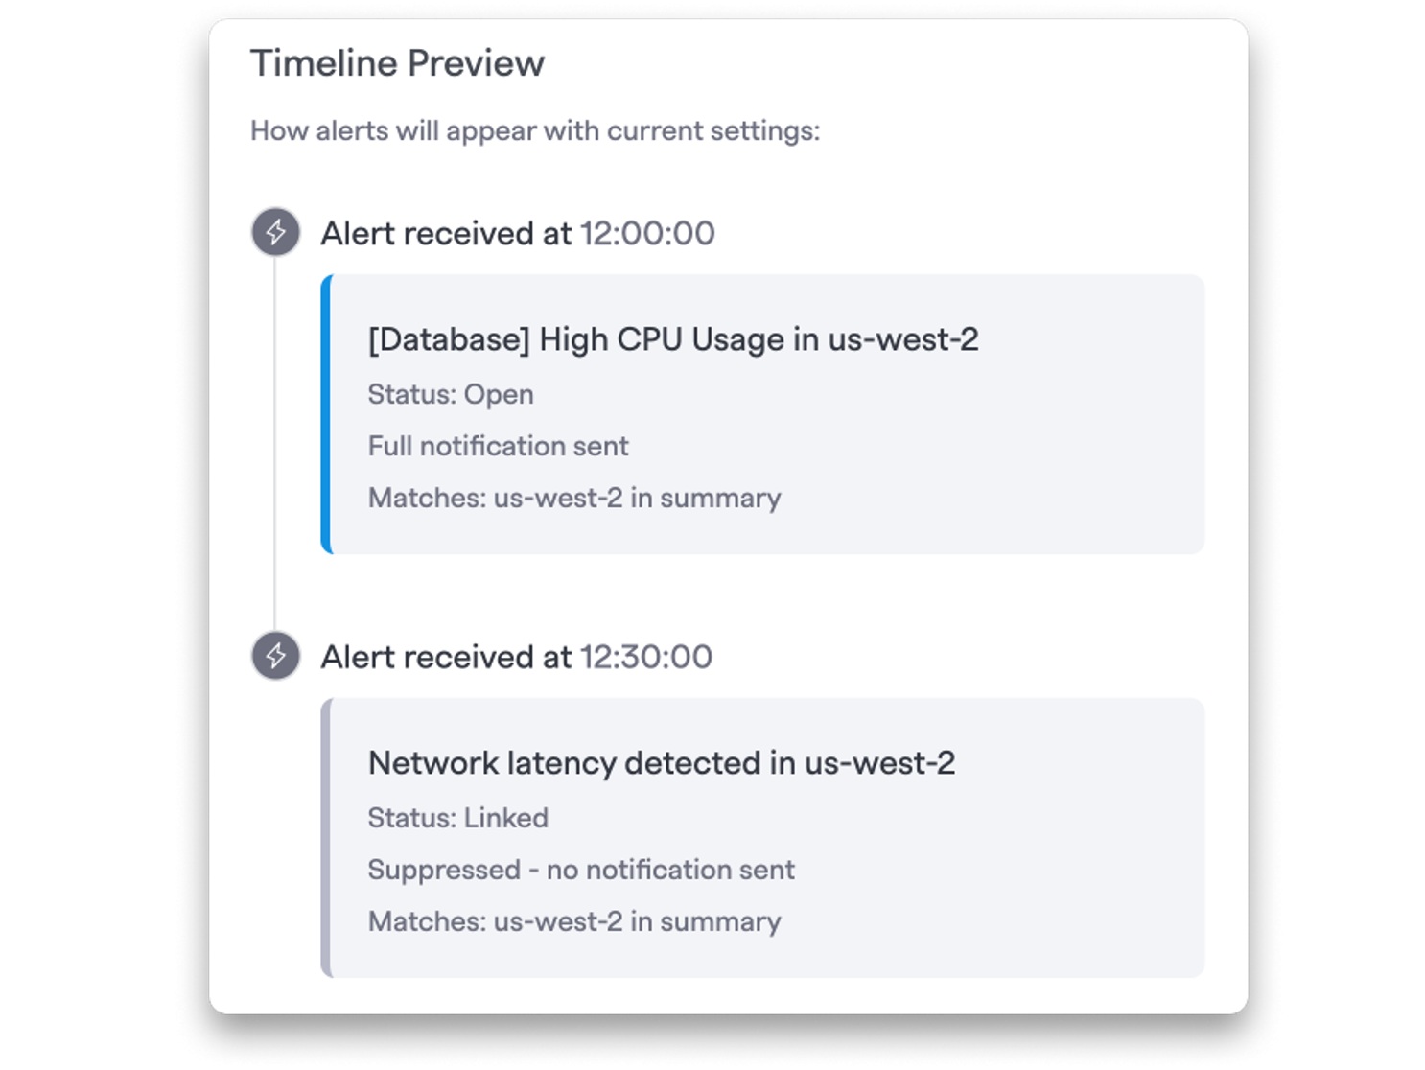The height and width of the screenshot is (1070, 1425).
Task: Click the Status: Linked line
Action: [458, 818]
